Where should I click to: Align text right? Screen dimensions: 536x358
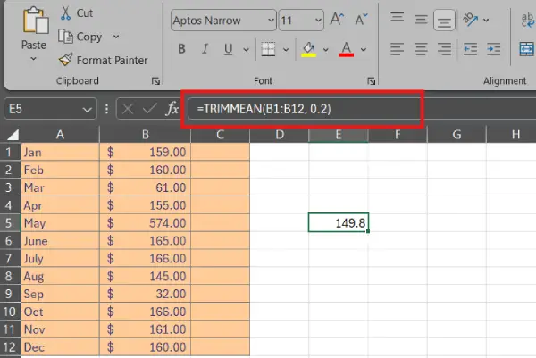(444, 49)
